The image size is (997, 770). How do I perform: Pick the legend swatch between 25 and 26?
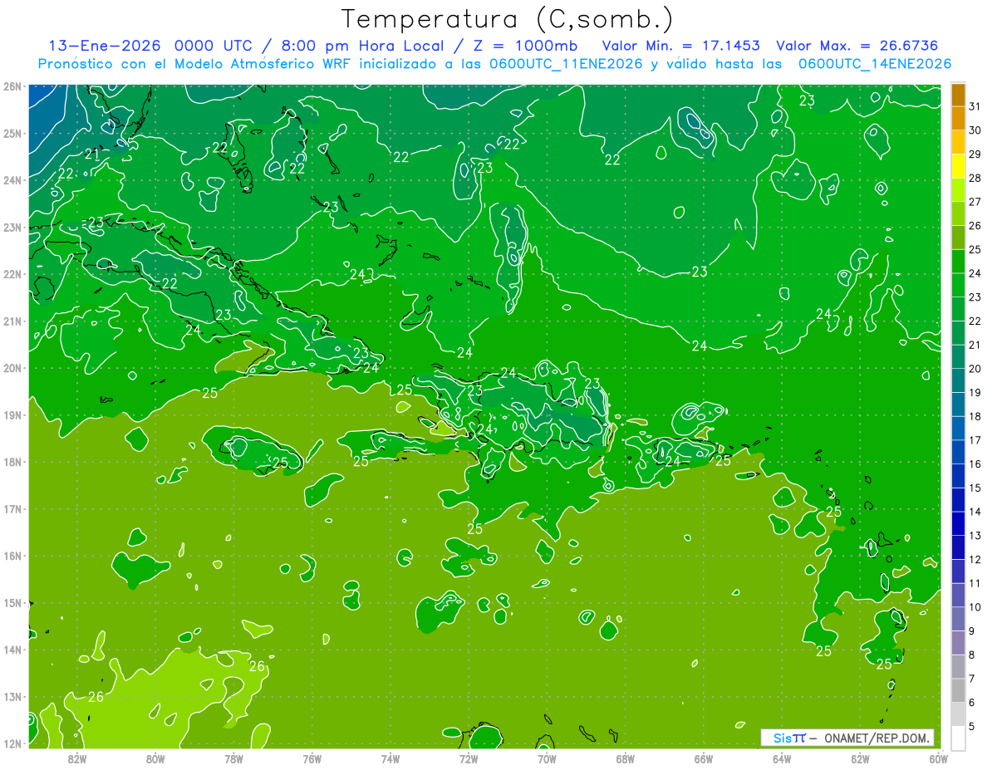click(958, 238)
